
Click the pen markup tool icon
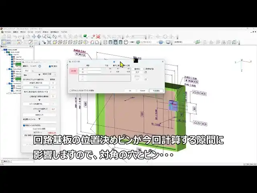[31, 42]
